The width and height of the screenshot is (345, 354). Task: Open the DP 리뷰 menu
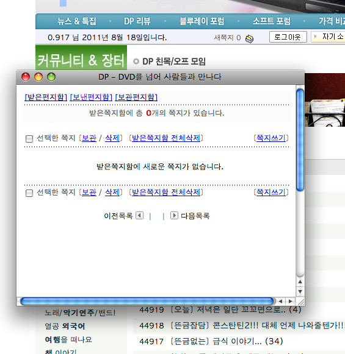pos(137,21)
